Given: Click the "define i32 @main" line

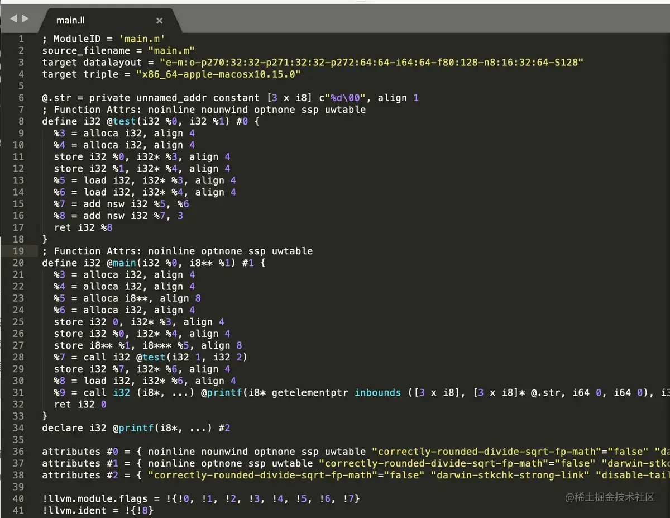Looking at the screenshot, I should [154, 263].
